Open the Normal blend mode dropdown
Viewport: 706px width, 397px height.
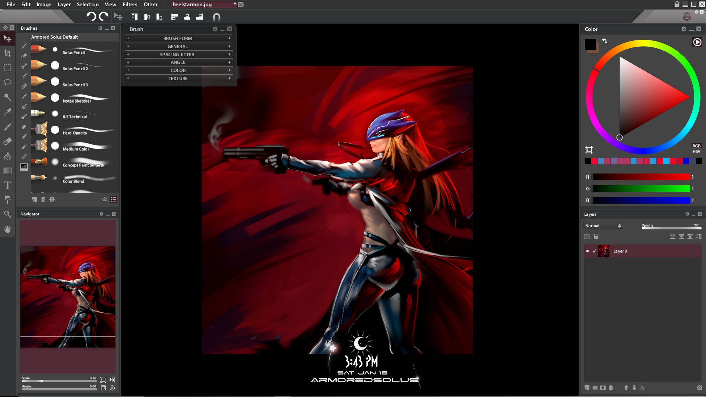click(x=603, y=226)
